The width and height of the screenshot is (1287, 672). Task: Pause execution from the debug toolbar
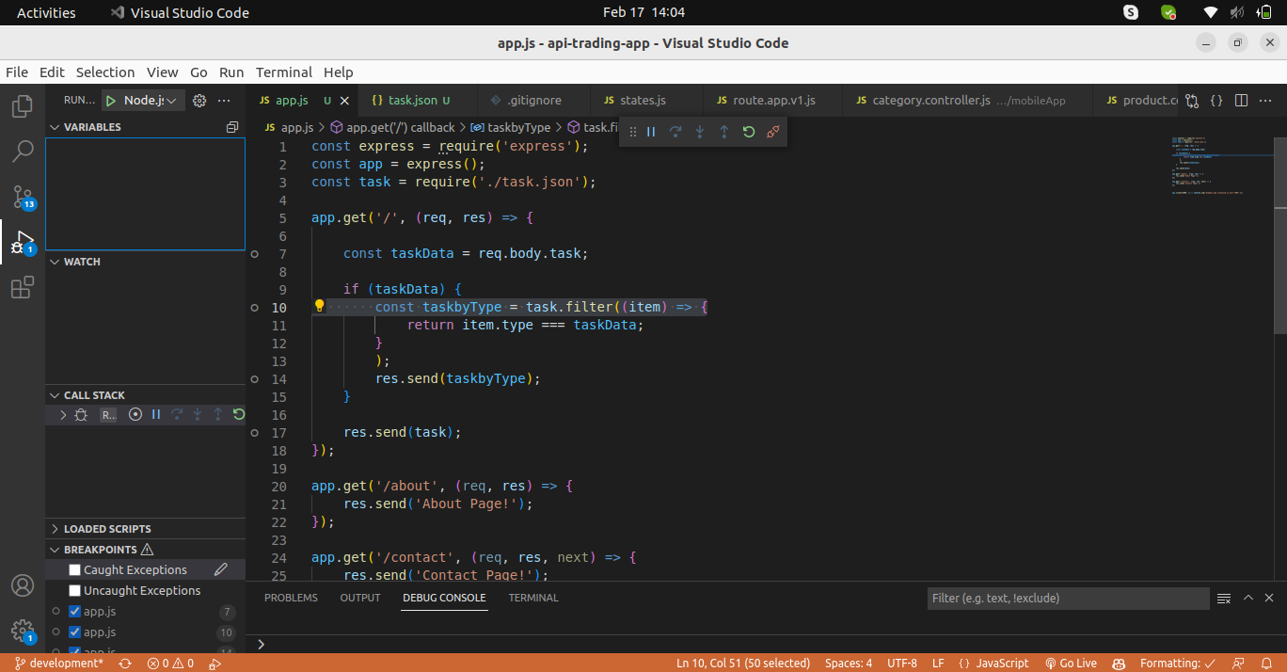(651, 132)
